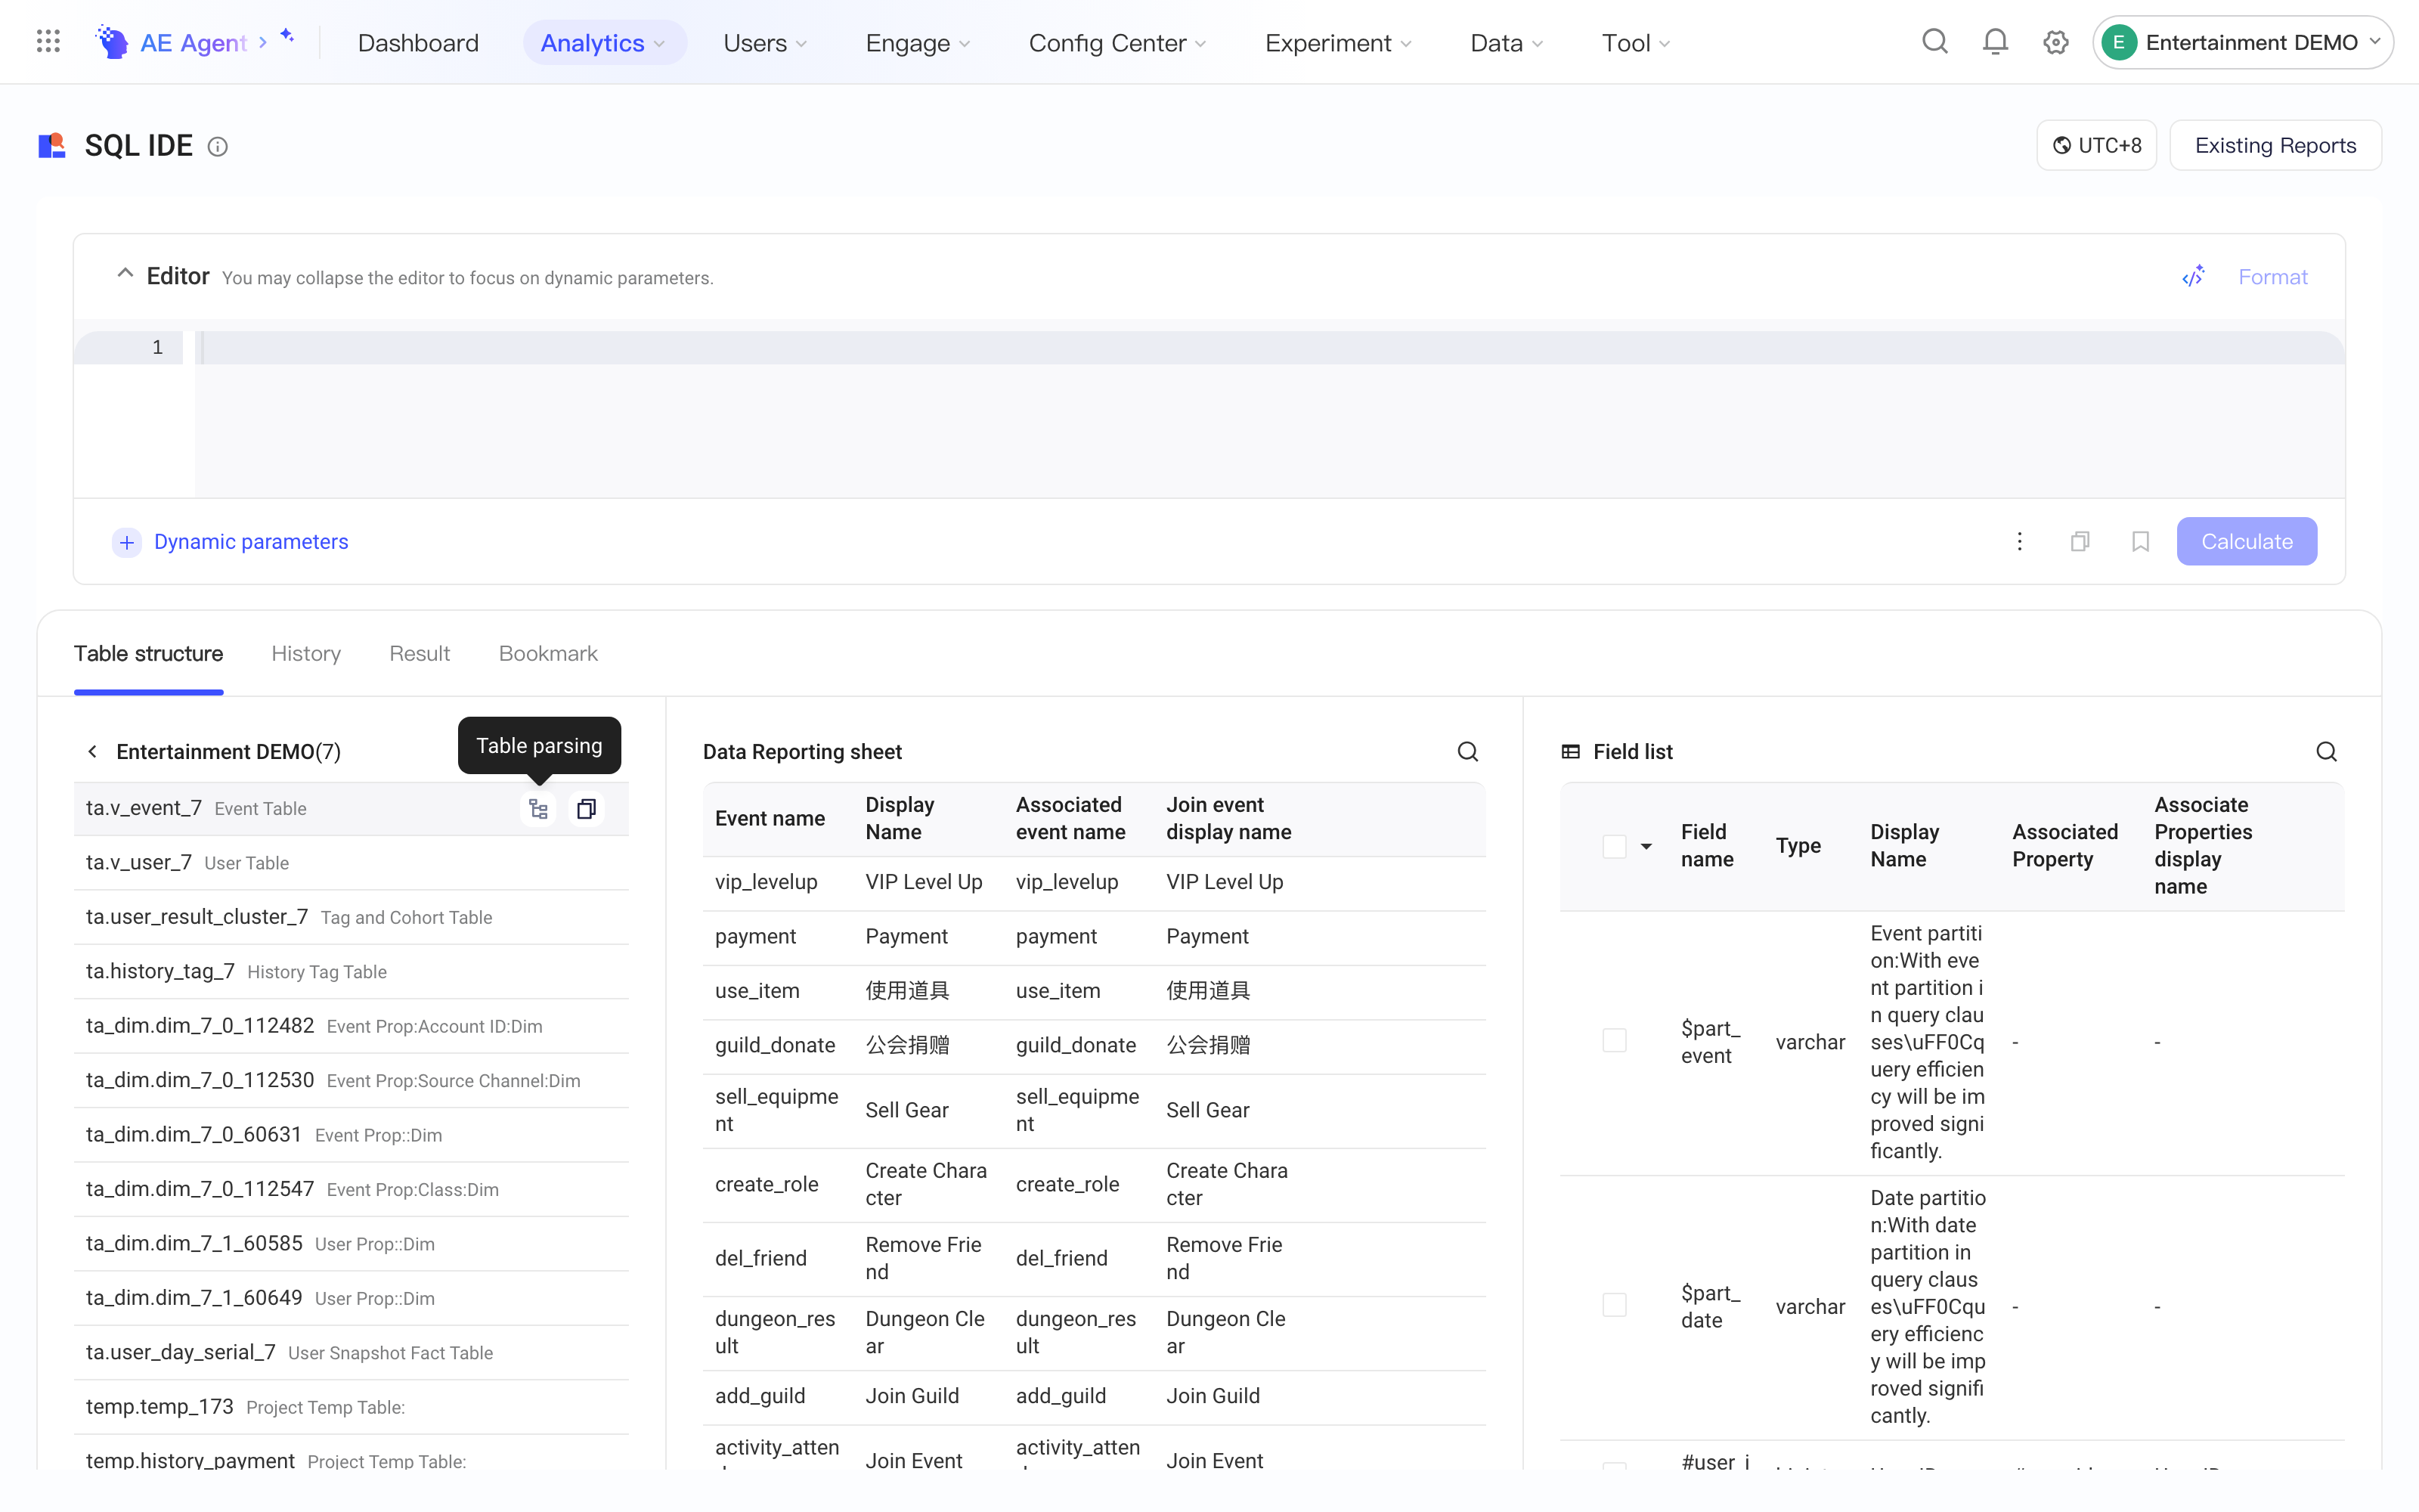Collapse the Editor section chevron
The image size is (2419, 1512).
tap(125, 273)
